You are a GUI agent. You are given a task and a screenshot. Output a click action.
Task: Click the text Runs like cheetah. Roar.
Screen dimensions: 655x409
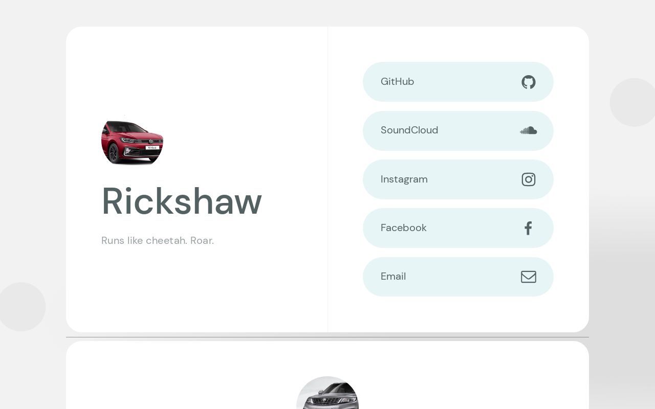[158, 240]
